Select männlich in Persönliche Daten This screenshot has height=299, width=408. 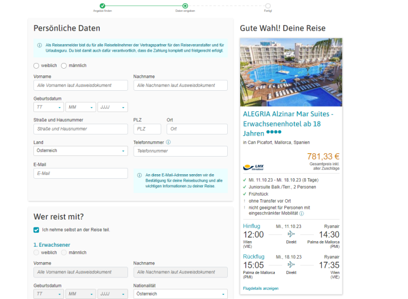coord(63,66)
